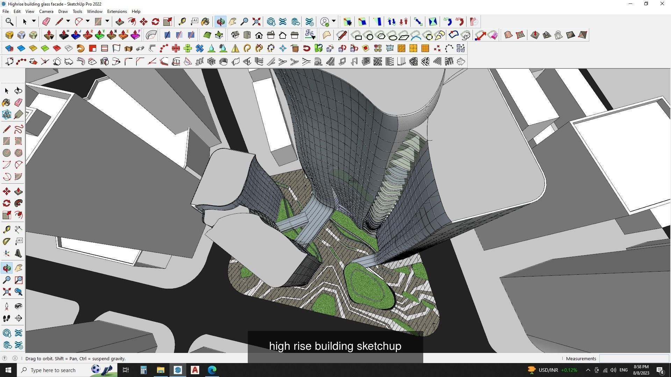Expand the Line tool dropdown arrow

tap(68, 22)
